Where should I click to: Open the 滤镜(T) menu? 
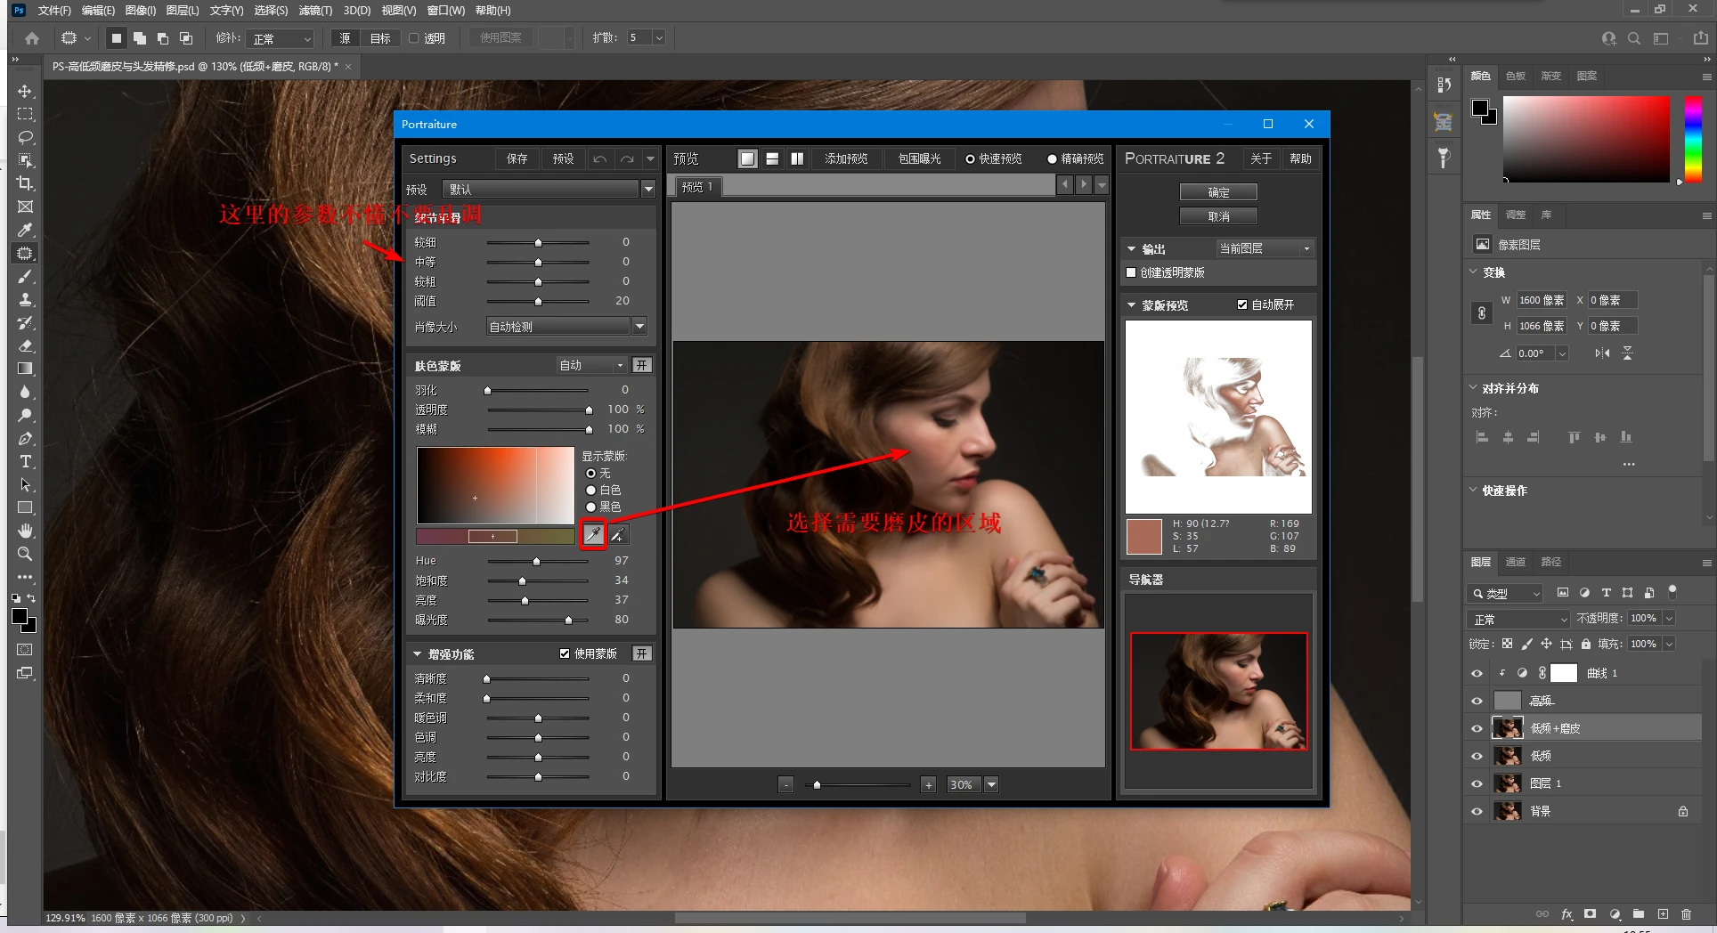click(314, 11)
